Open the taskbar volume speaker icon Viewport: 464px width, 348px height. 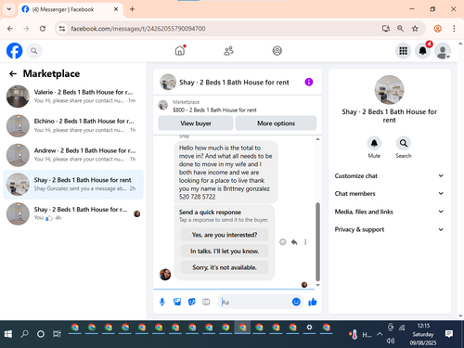(x=391, y=341)
